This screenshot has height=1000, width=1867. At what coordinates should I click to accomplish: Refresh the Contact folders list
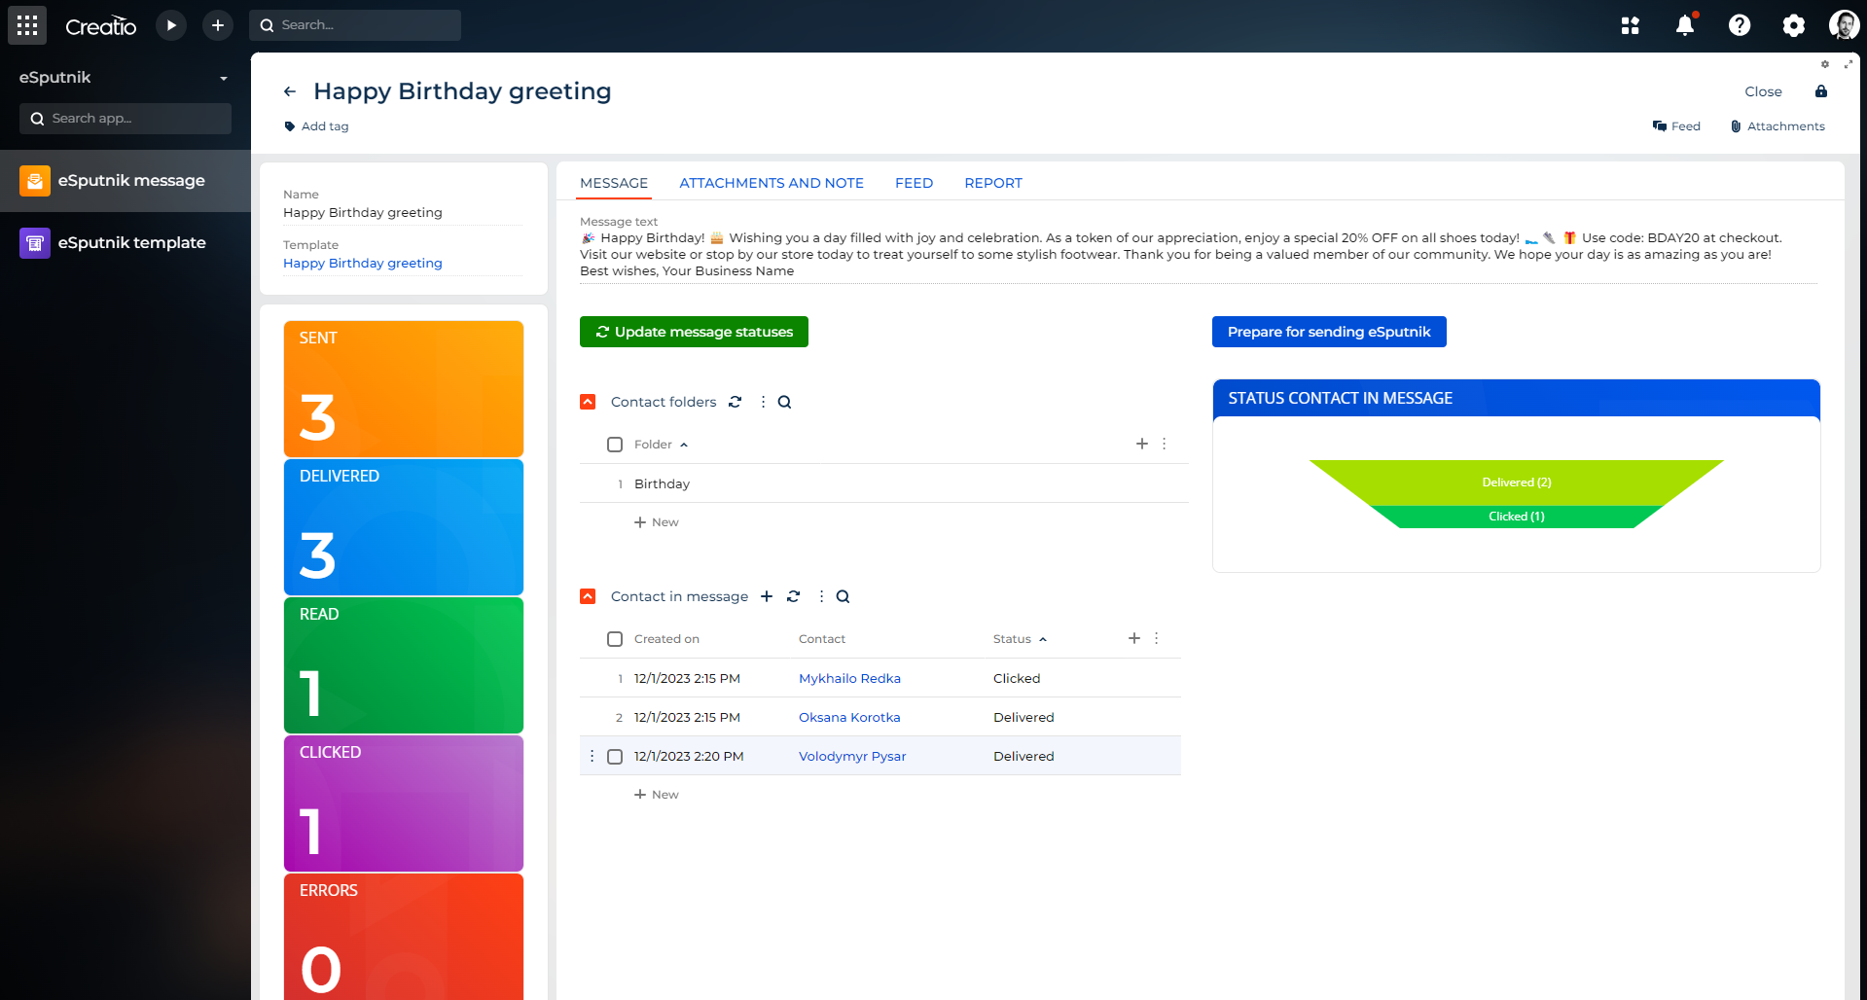pos(736,402)
